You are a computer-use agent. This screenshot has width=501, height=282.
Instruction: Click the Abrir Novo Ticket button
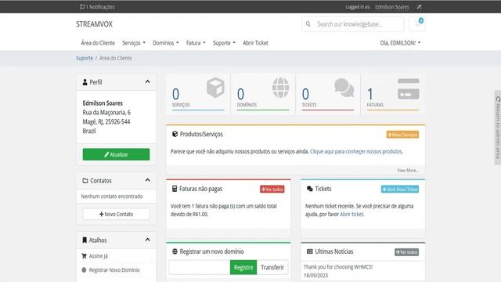[x=400, y=190]
